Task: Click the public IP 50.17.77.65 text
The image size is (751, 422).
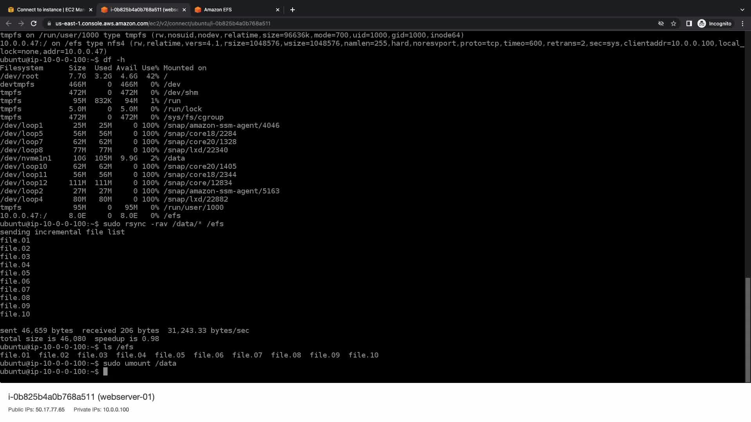Action: pyautogui.click(x=50, y=409)
